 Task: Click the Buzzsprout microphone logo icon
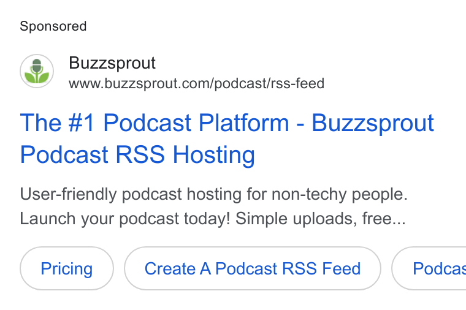click(37, 71)
